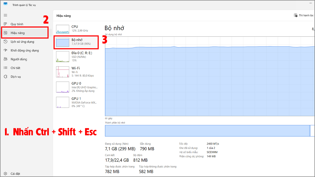Show the Wi-Fi performance item
Screen dimensions: 315x177
(x=76, y=72)
